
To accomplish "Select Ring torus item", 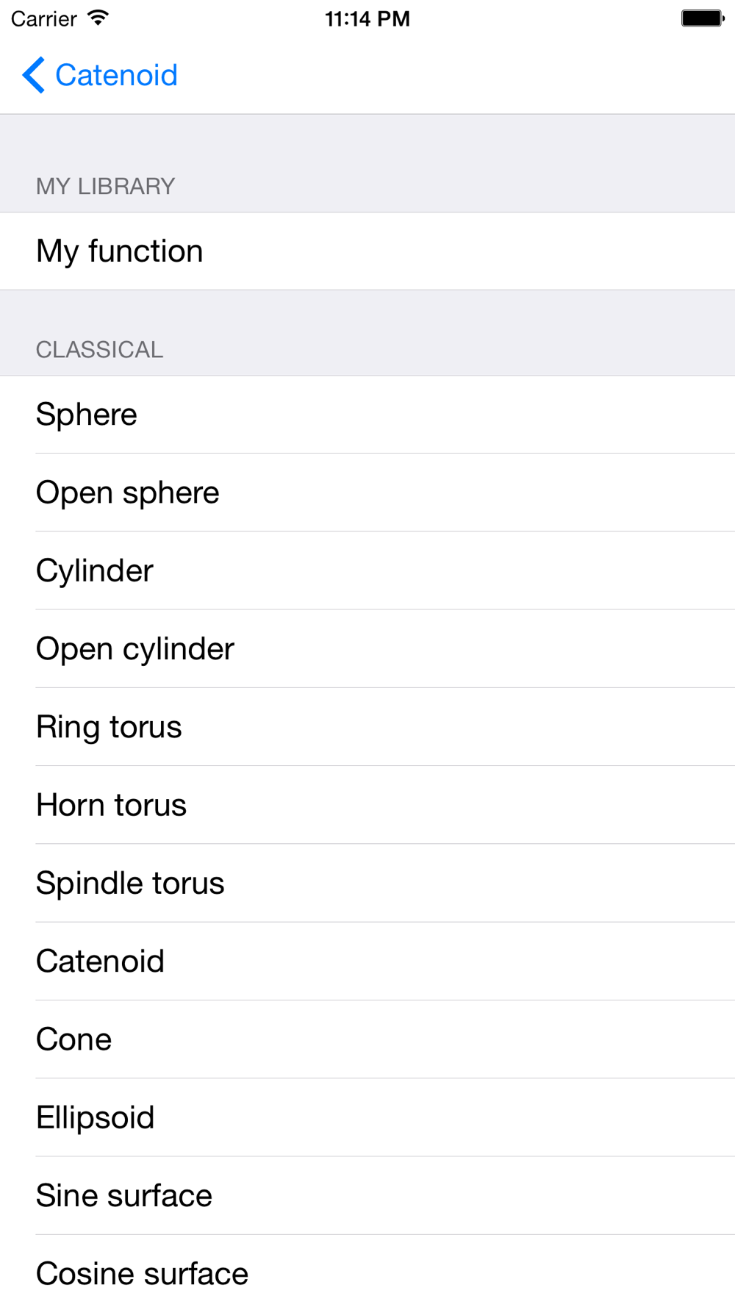I will tap(367, 727).
